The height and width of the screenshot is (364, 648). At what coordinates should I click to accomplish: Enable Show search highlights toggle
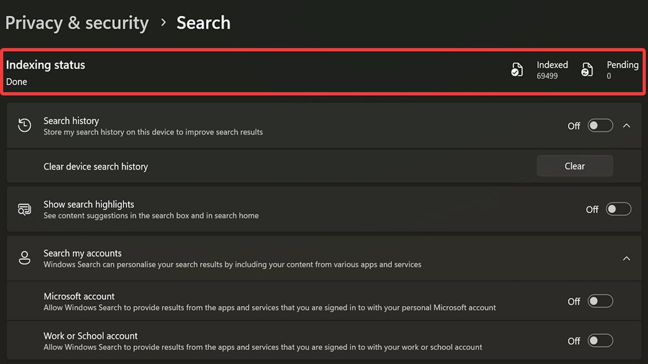(x=618, y=210)
